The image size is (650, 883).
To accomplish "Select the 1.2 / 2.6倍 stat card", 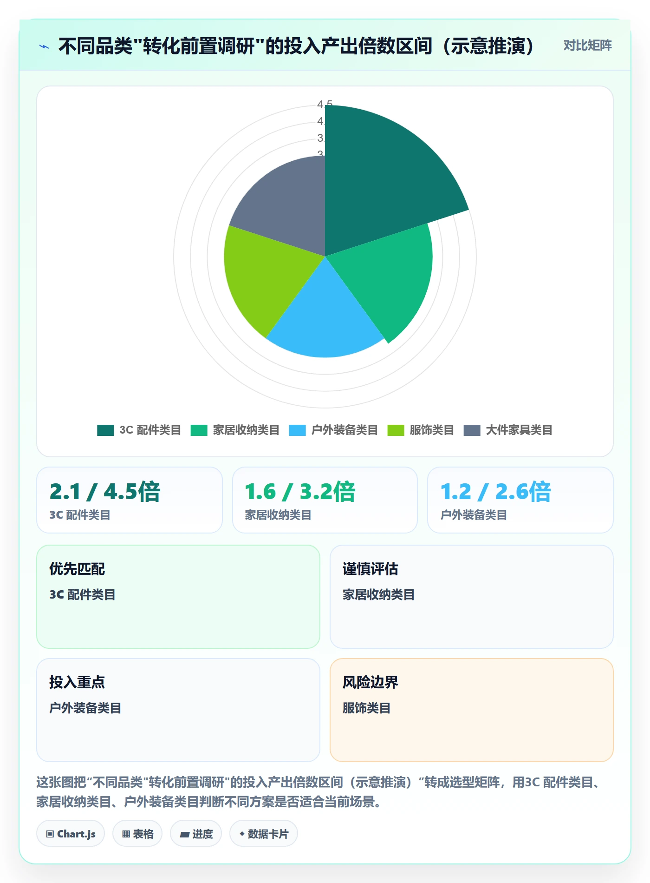I will 520,500.
